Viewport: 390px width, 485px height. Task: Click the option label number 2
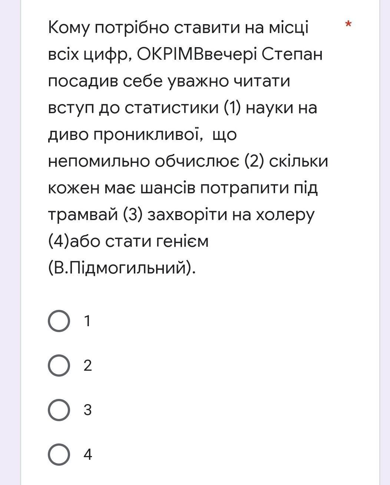click(x=87, y=366)
